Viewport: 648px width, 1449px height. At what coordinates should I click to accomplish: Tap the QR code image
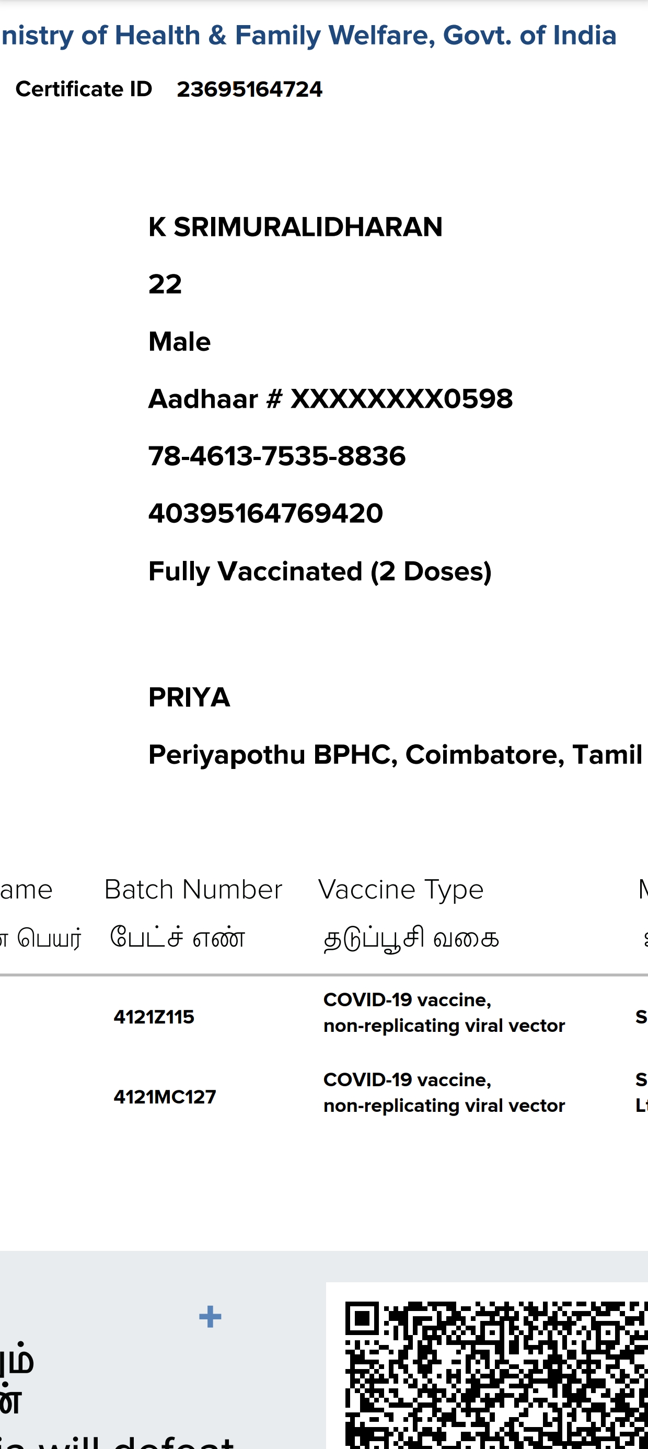496,1373
